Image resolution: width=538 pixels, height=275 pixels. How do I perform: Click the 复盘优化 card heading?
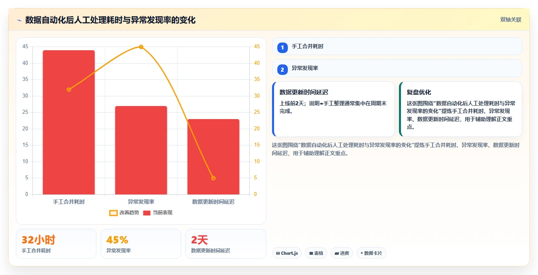pyautogui.click(x=419, y=92)
